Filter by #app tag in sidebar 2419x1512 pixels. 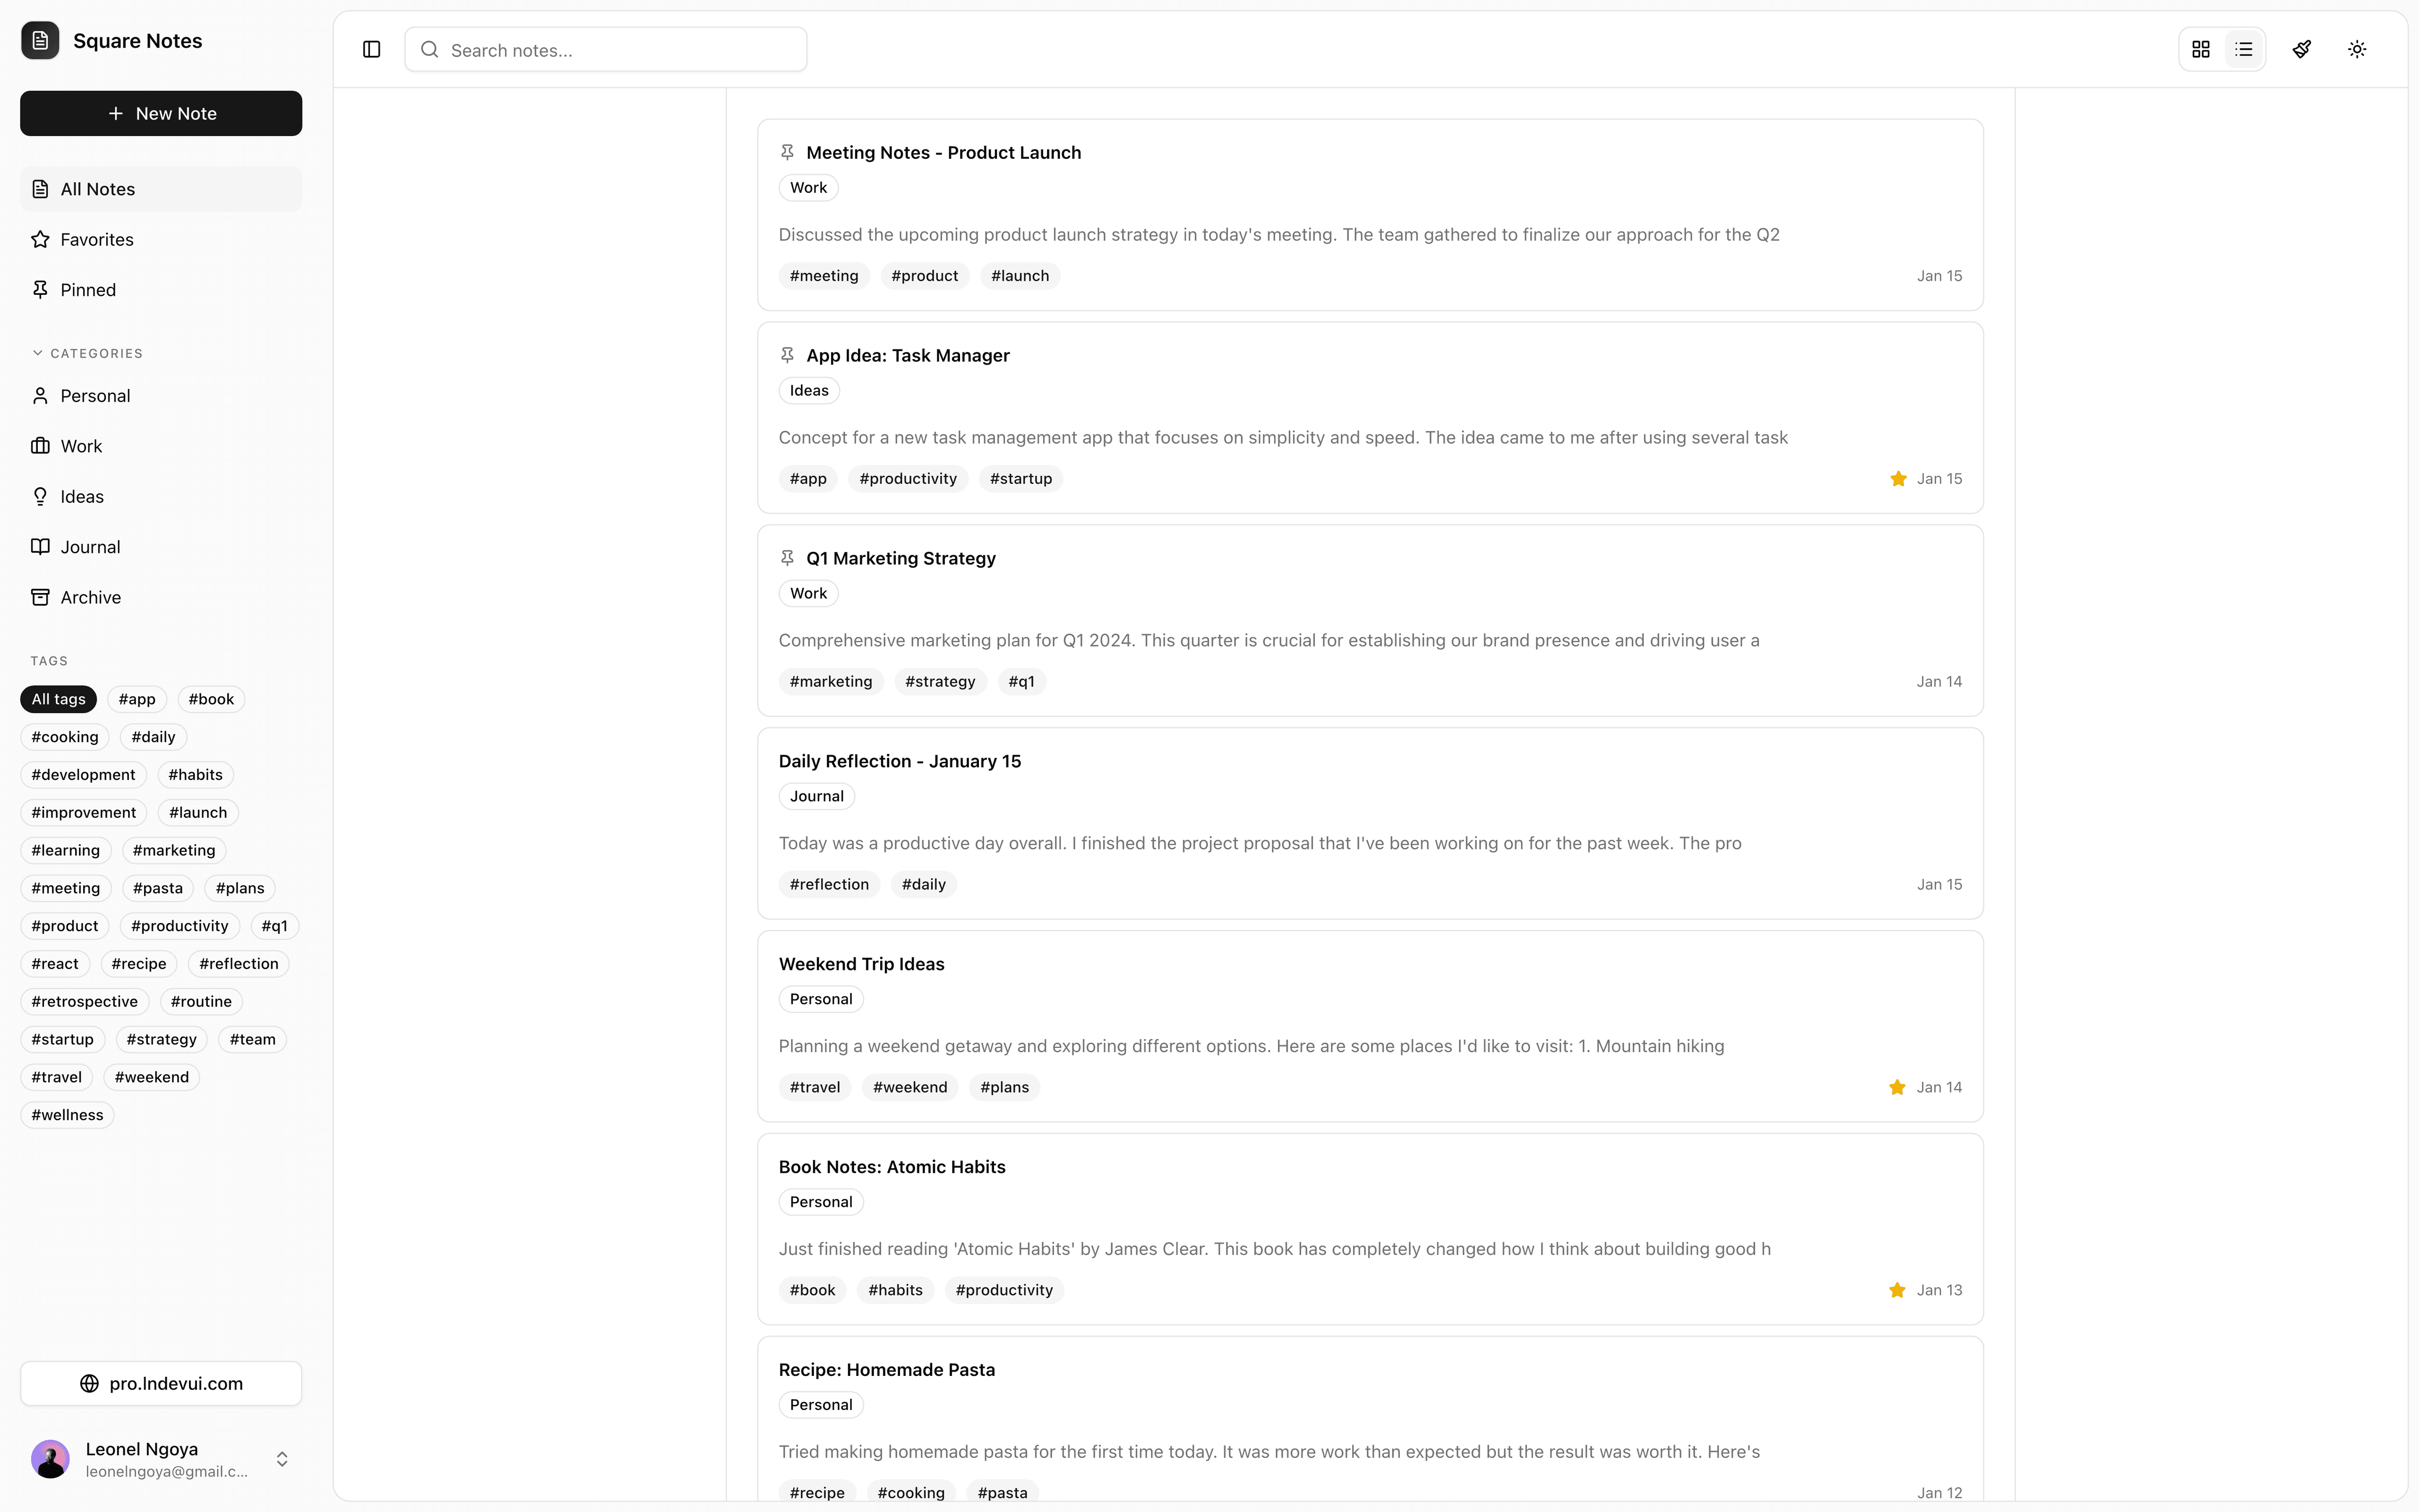pyautogui.click(x=137, y=699)
